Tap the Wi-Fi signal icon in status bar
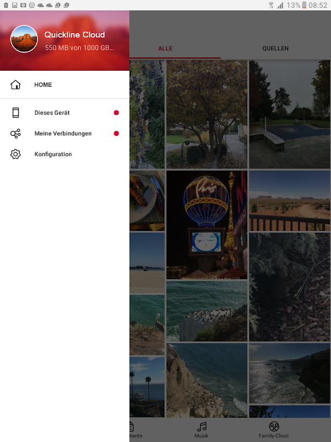331x442 pixels. coord(271,5)
